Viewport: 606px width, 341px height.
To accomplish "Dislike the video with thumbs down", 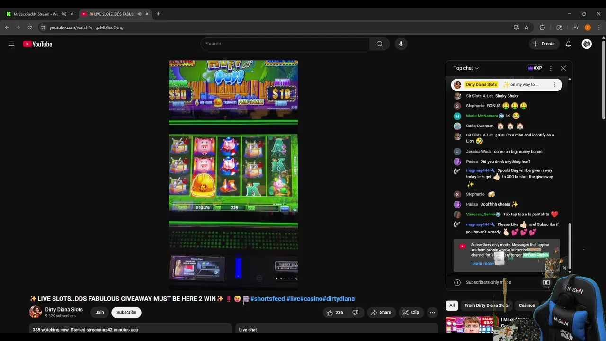I will [356, 313].
